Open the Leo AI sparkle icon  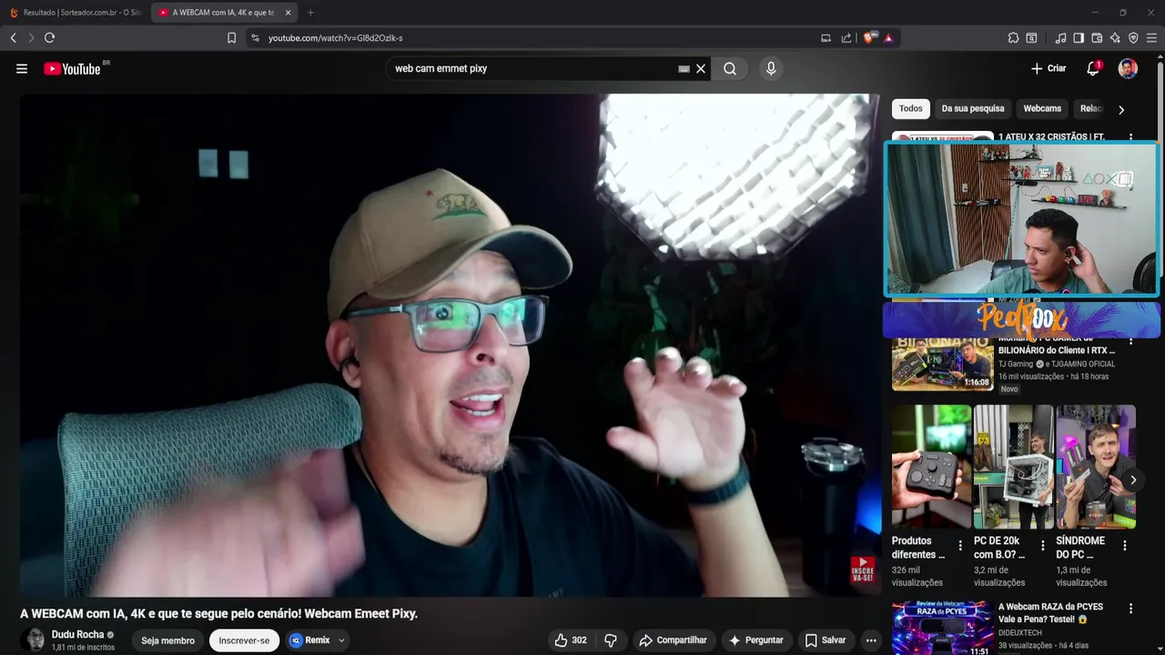[1115, 37]
